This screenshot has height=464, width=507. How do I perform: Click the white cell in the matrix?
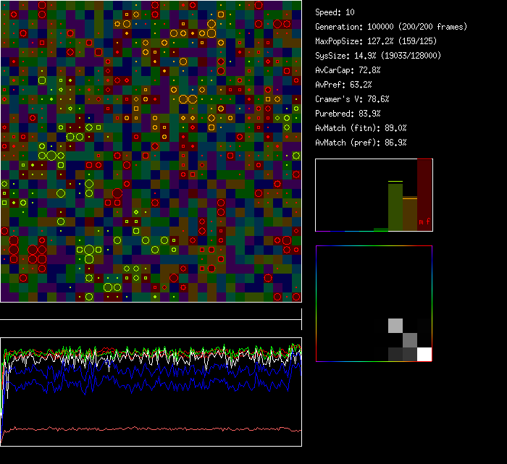point(424,354)
